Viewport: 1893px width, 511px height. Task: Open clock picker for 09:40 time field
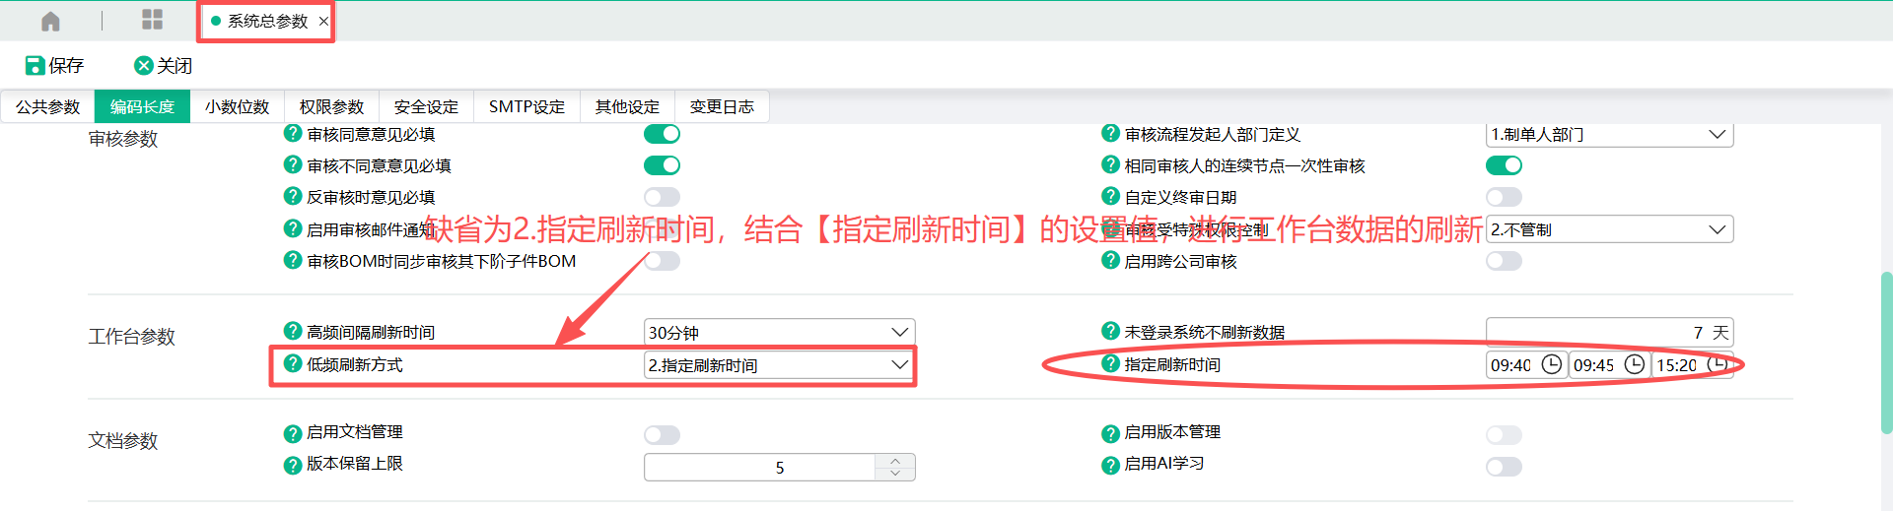pyautogui.click(x=1551, y=364)
